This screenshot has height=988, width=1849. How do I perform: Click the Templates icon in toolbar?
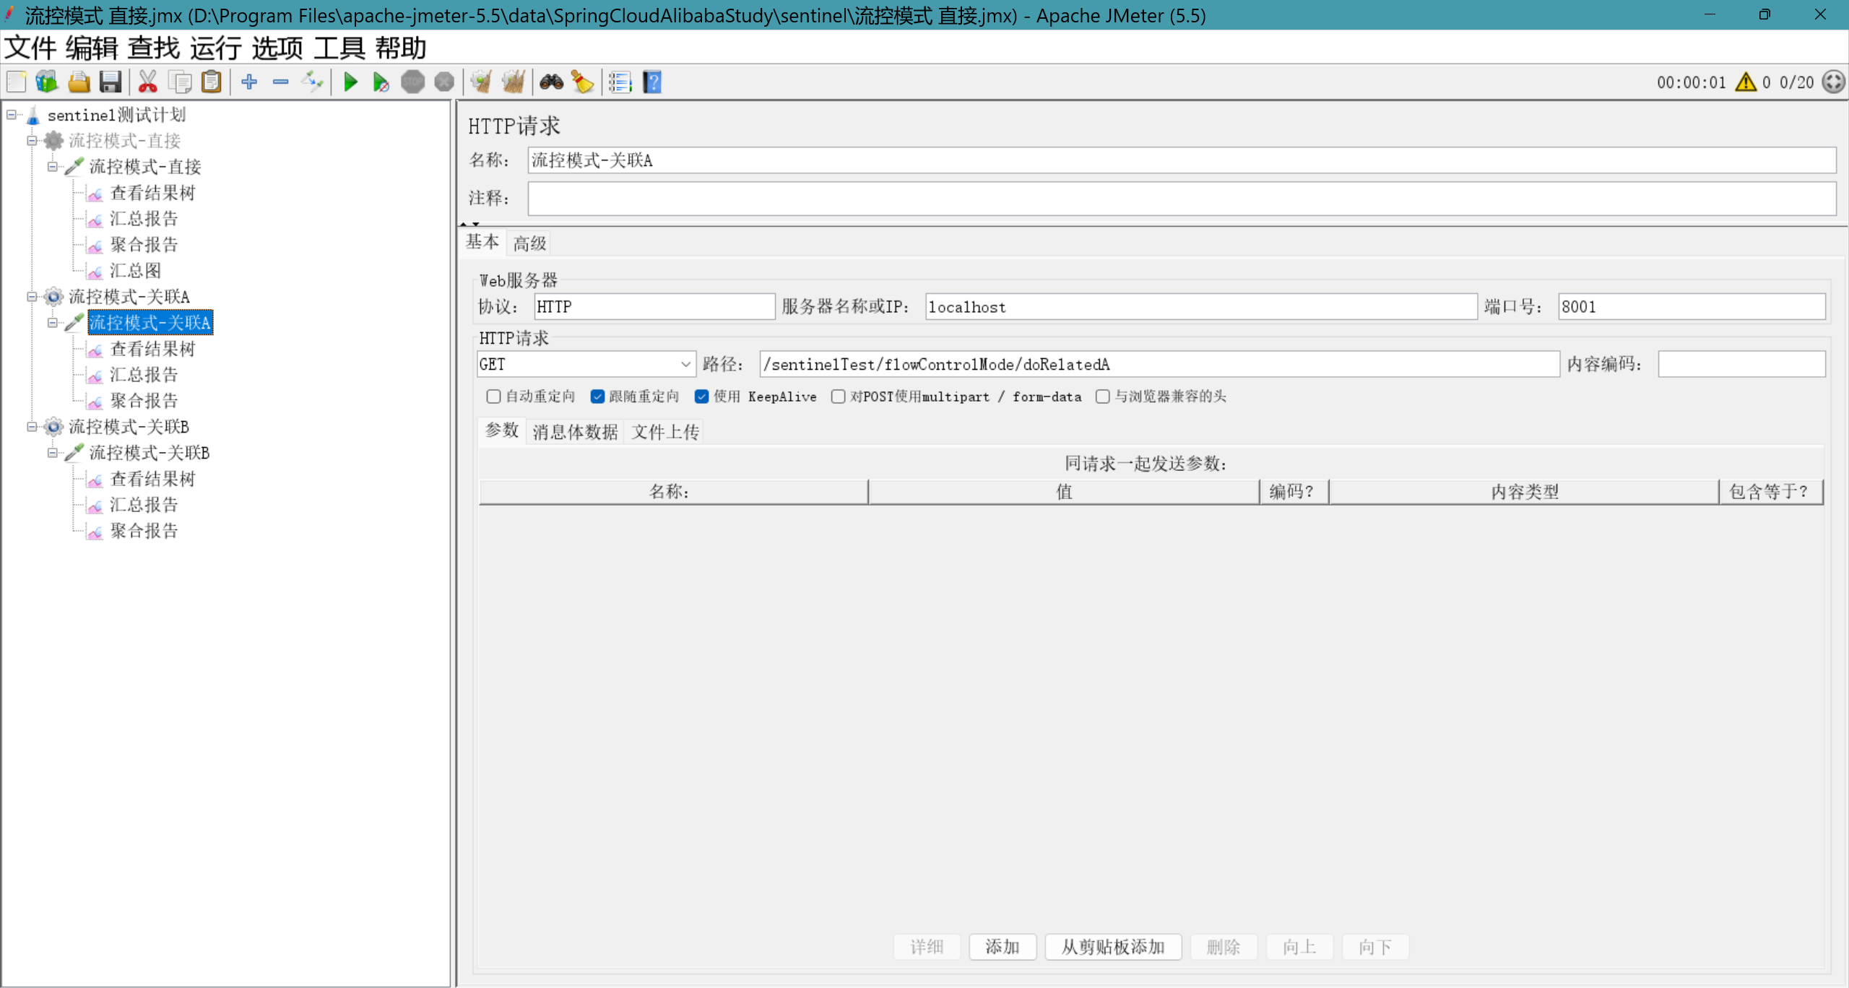(47, 82)
